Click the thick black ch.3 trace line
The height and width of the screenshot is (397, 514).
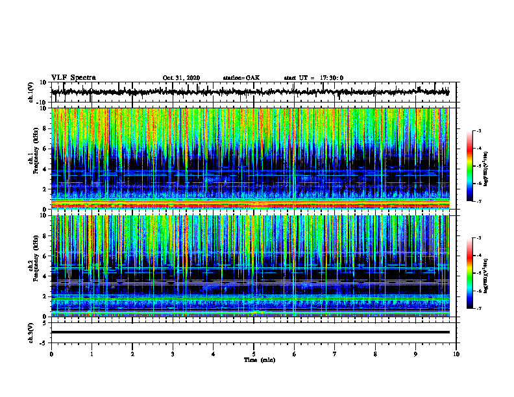250,332
